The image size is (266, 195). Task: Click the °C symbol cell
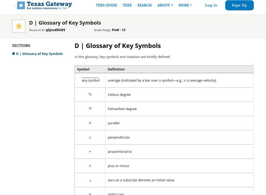point(90,95)
